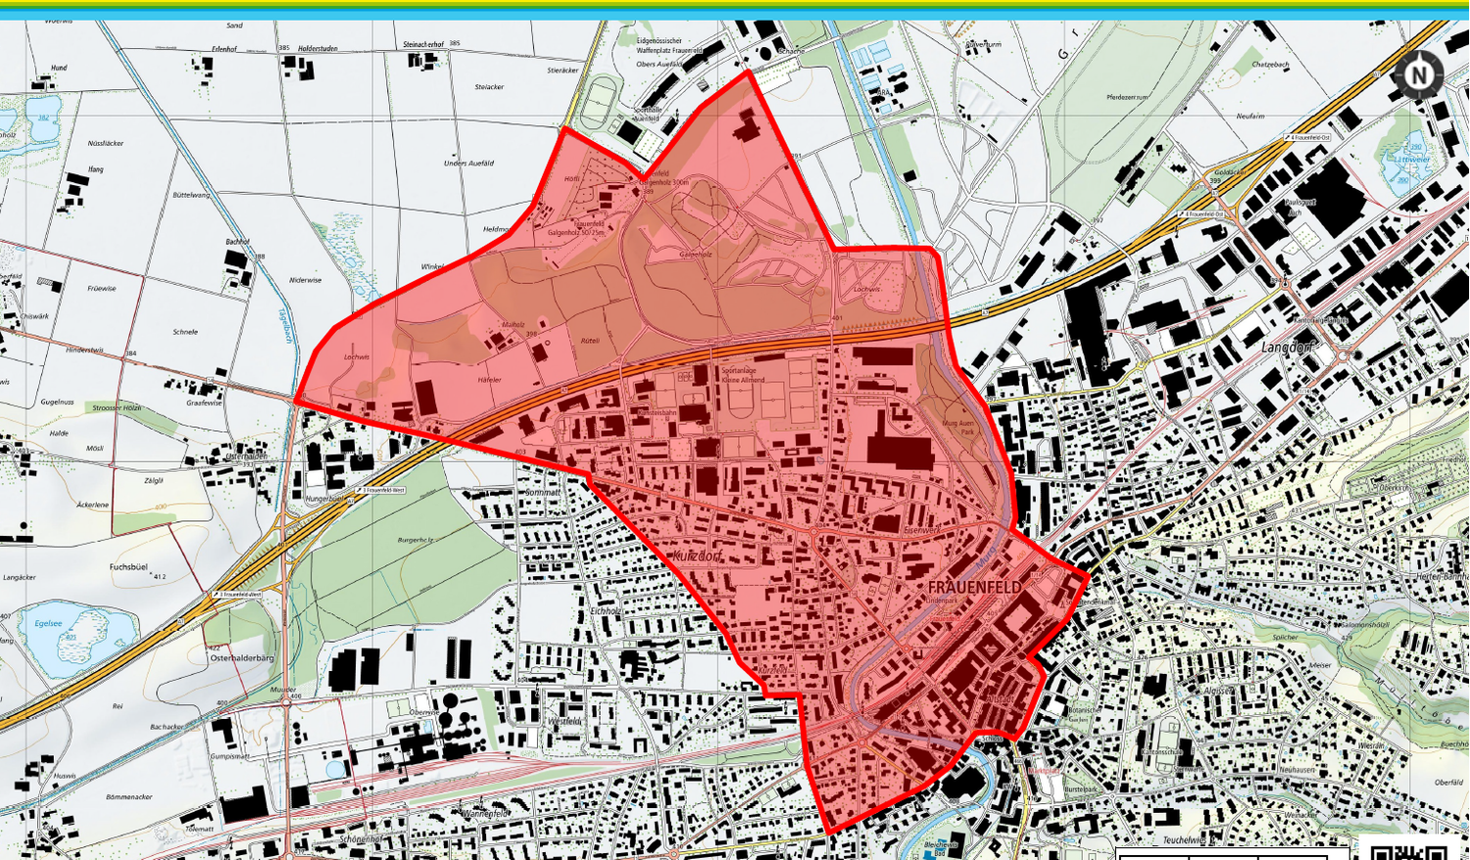Click the Osterhalden place label
This screenshot has height=860, width=1470.
pos(246,456)
